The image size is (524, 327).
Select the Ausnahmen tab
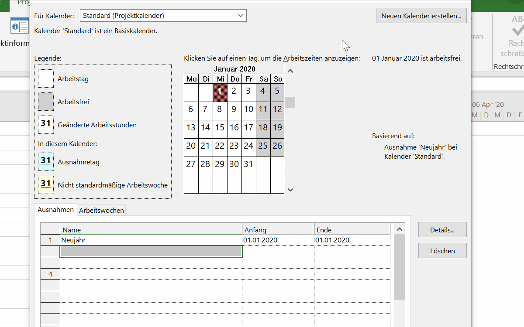[55, 210]
